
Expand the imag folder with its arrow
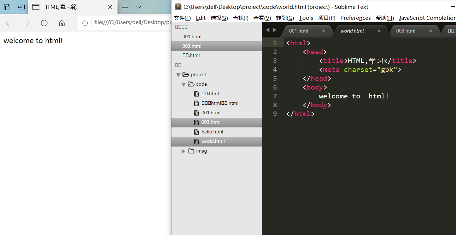point(183,151)
